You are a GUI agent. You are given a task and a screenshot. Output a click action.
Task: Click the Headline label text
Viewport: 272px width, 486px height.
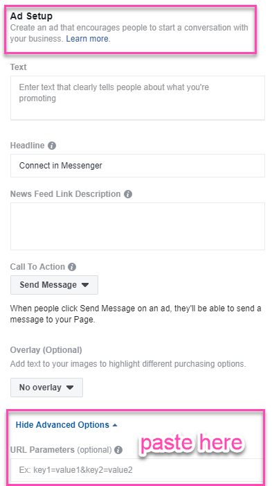(27, 146)
